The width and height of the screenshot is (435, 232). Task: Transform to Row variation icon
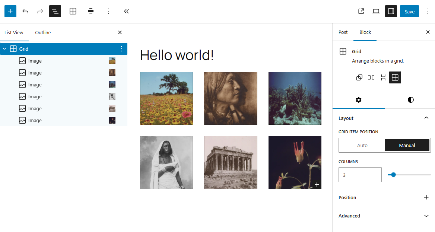click(371, 77)
